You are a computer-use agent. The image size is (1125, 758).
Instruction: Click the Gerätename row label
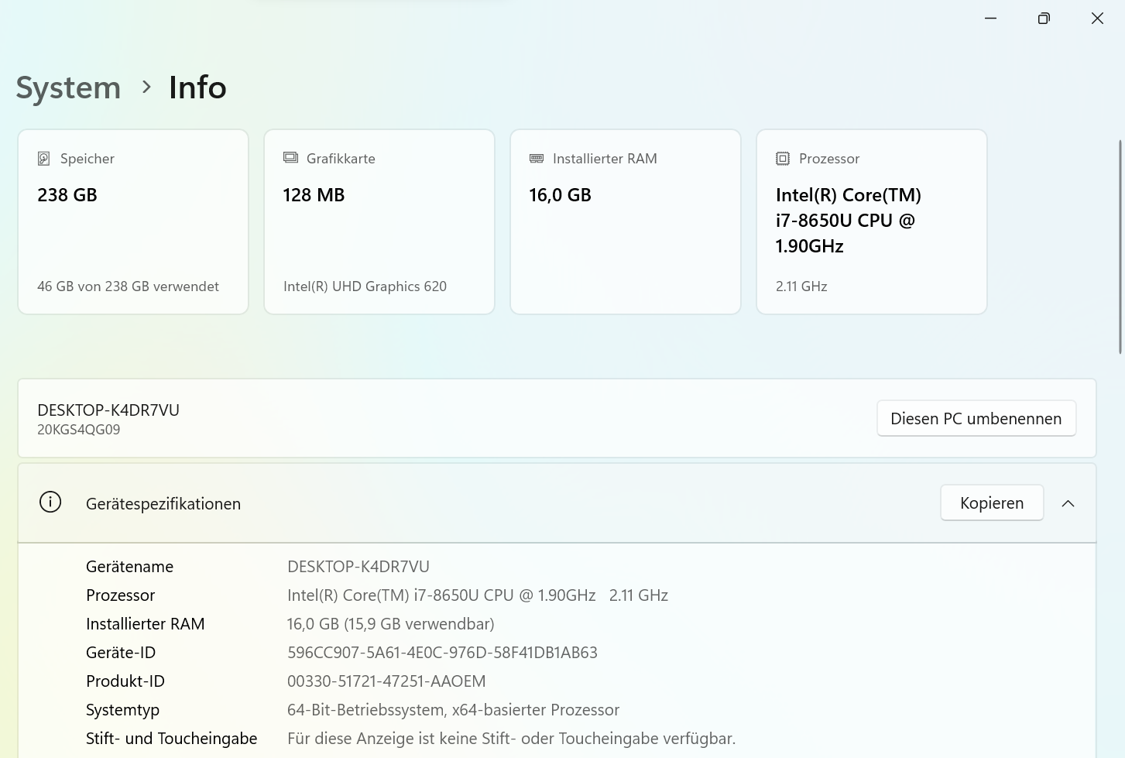point(129,567)
